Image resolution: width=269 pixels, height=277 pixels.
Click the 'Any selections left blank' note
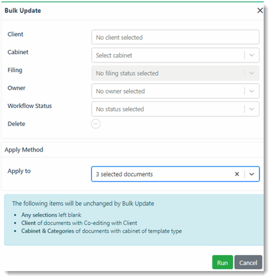click(x=51, y=215)
